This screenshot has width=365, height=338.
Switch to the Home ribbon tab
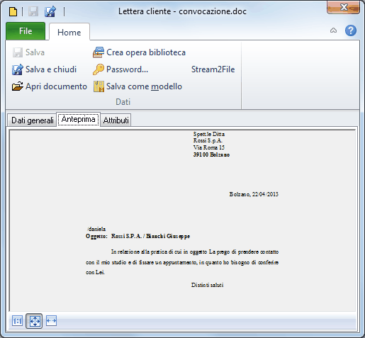coord(69,32)
